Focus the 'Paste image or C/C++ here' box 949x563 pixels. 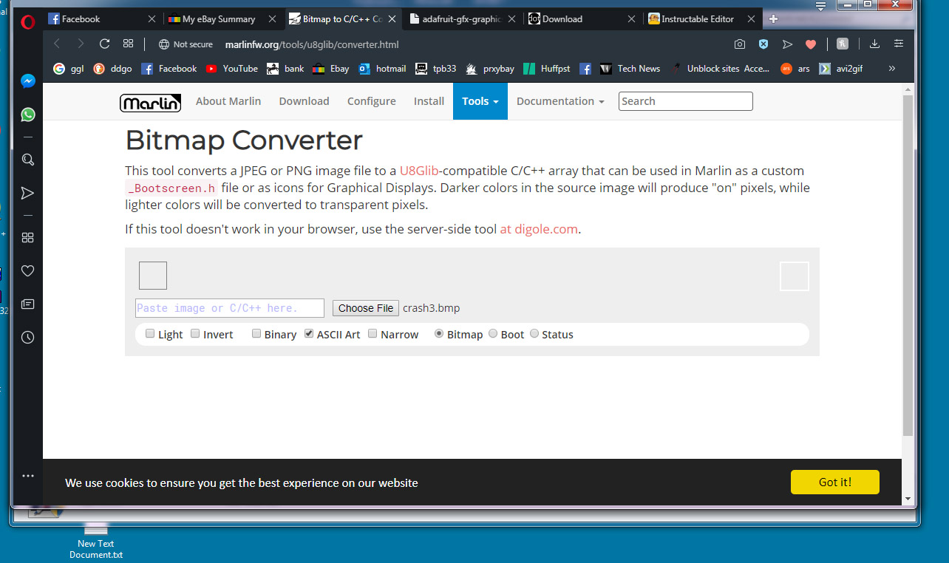click(230, 308)
